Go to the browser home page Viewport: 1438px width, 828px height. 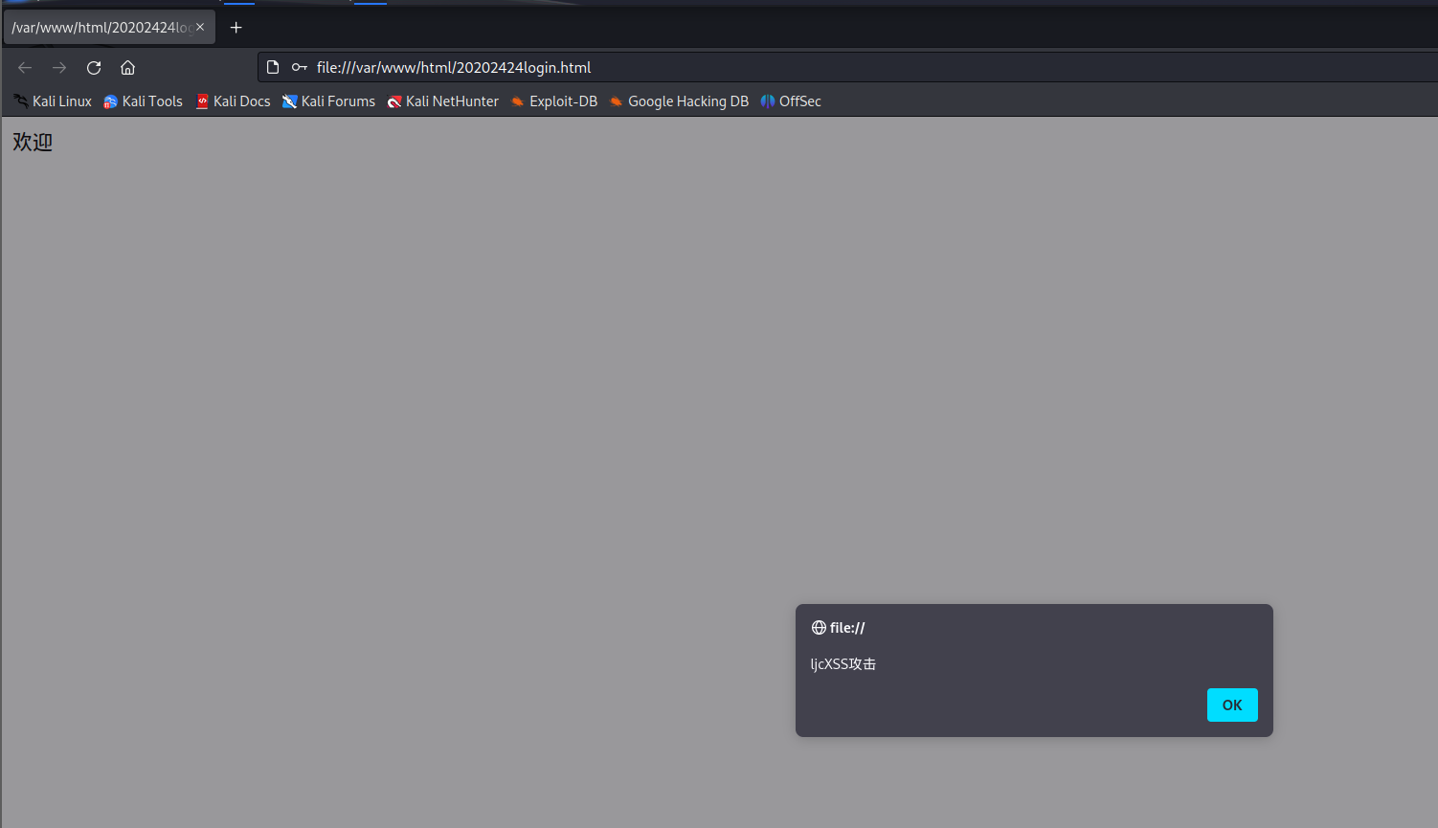coord(127,67)
